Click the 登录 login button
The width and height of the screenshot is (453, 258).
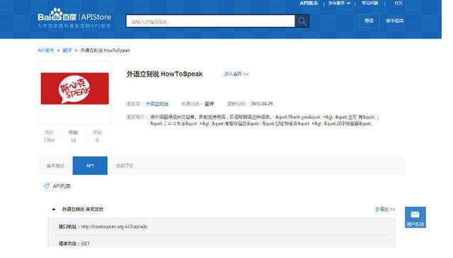369,20
